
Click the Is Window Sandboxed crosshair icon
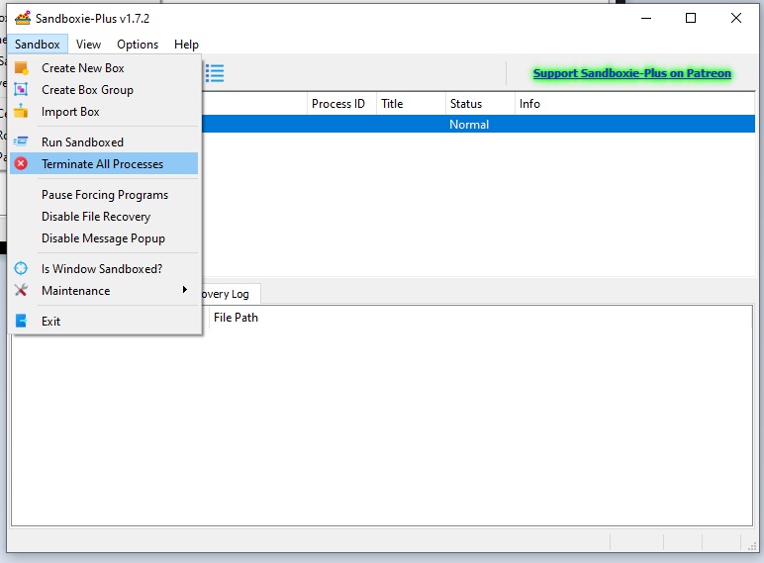pyautogui.click(x=21, y=268)
